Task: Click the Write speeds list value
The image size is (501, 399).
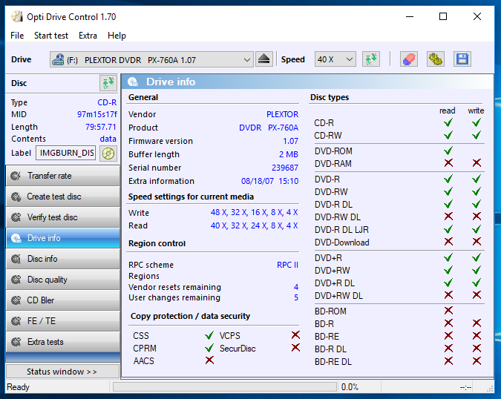Action: pyautogui.click(x=254, y=213)
